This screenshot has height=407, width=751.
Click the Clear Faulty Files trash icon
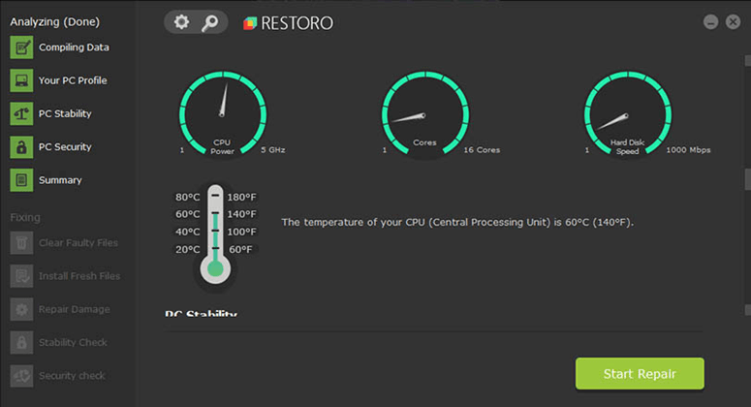21,243
